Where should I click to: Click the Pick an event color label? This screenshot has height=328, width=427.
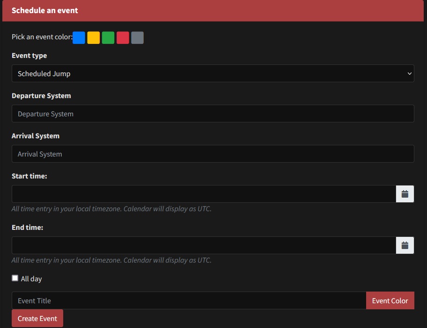[x=42, y=37]
